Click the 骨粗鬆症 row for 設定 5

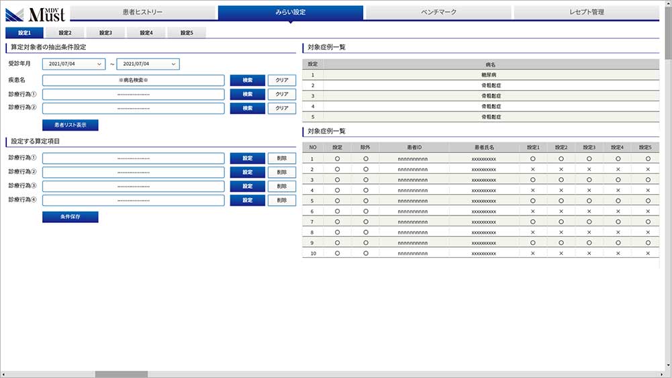pos(481,117)
